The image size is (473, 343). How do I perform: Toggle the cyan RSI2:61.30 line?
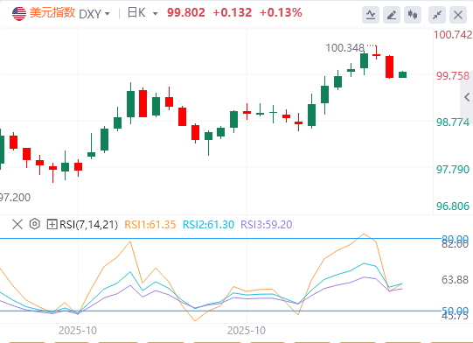tap(208, 225)
